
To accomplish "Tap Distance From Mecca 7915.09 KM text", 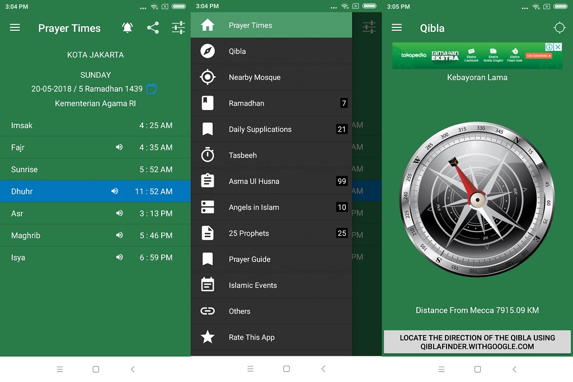I will 477,310.
